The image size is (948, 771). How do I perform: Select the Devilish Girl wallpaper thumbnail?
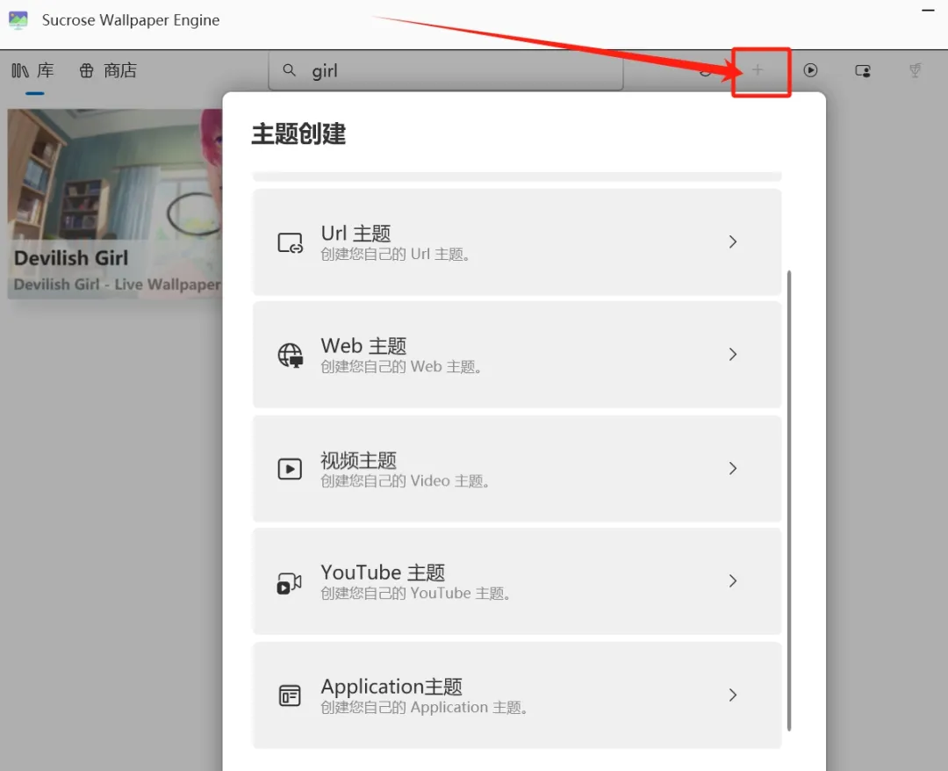tap(114, 204)
